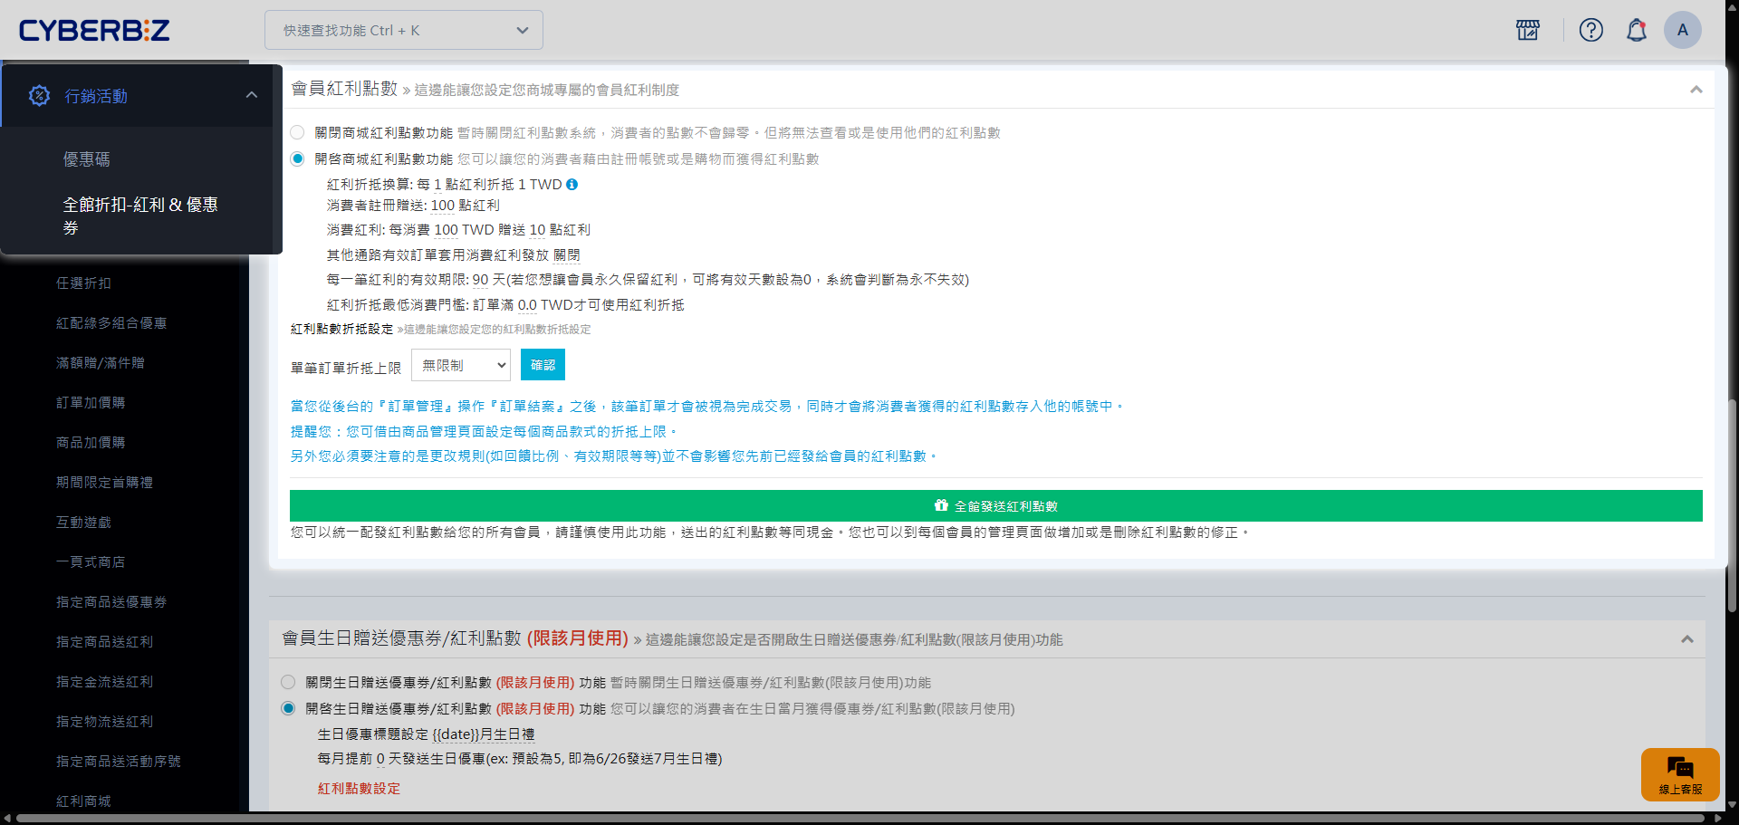The image size is (1739, 825).
Task: Open the help question mark icon
Action: point(1590,30)
